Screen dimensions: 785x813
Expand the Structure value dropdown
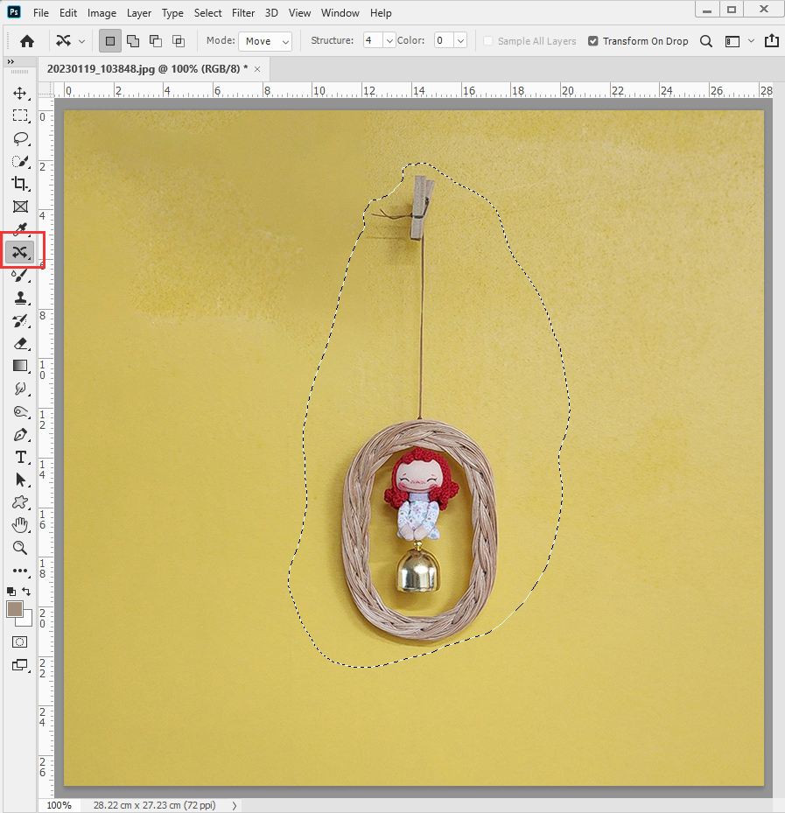pyautogui.click(x=389, y=41)
